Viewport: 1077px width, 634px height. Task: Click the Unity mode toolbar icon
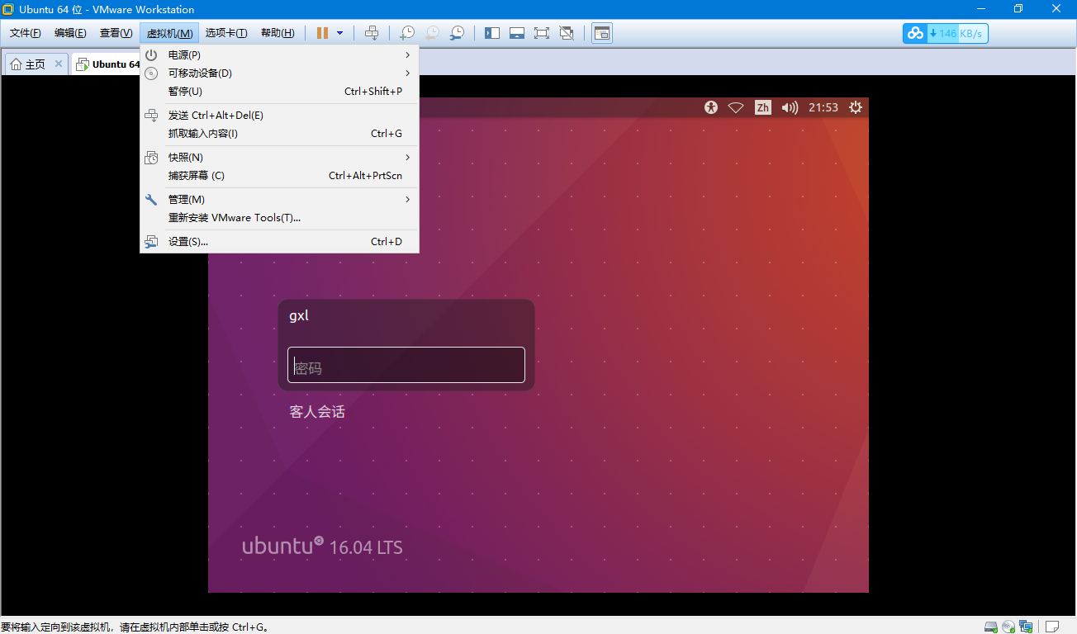click(x=567, y=33)
